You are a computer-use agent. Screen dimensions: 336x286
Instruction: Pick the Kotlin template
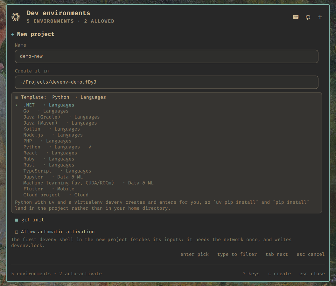click(x=166, y=129)
